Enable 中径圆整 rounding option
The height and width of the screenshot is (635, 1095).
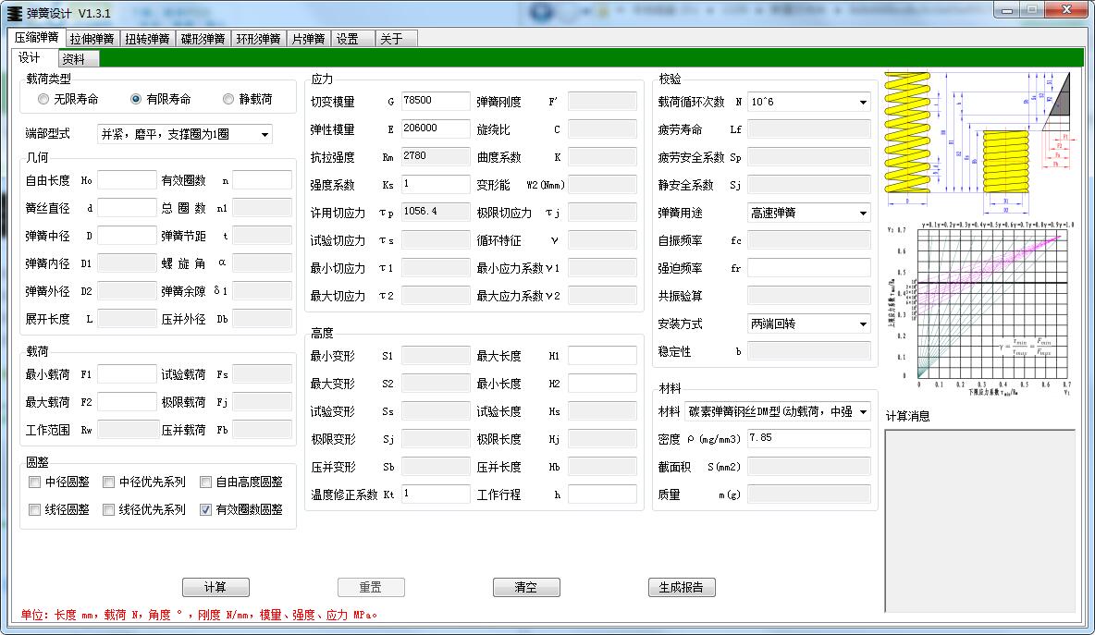point(33,482)
